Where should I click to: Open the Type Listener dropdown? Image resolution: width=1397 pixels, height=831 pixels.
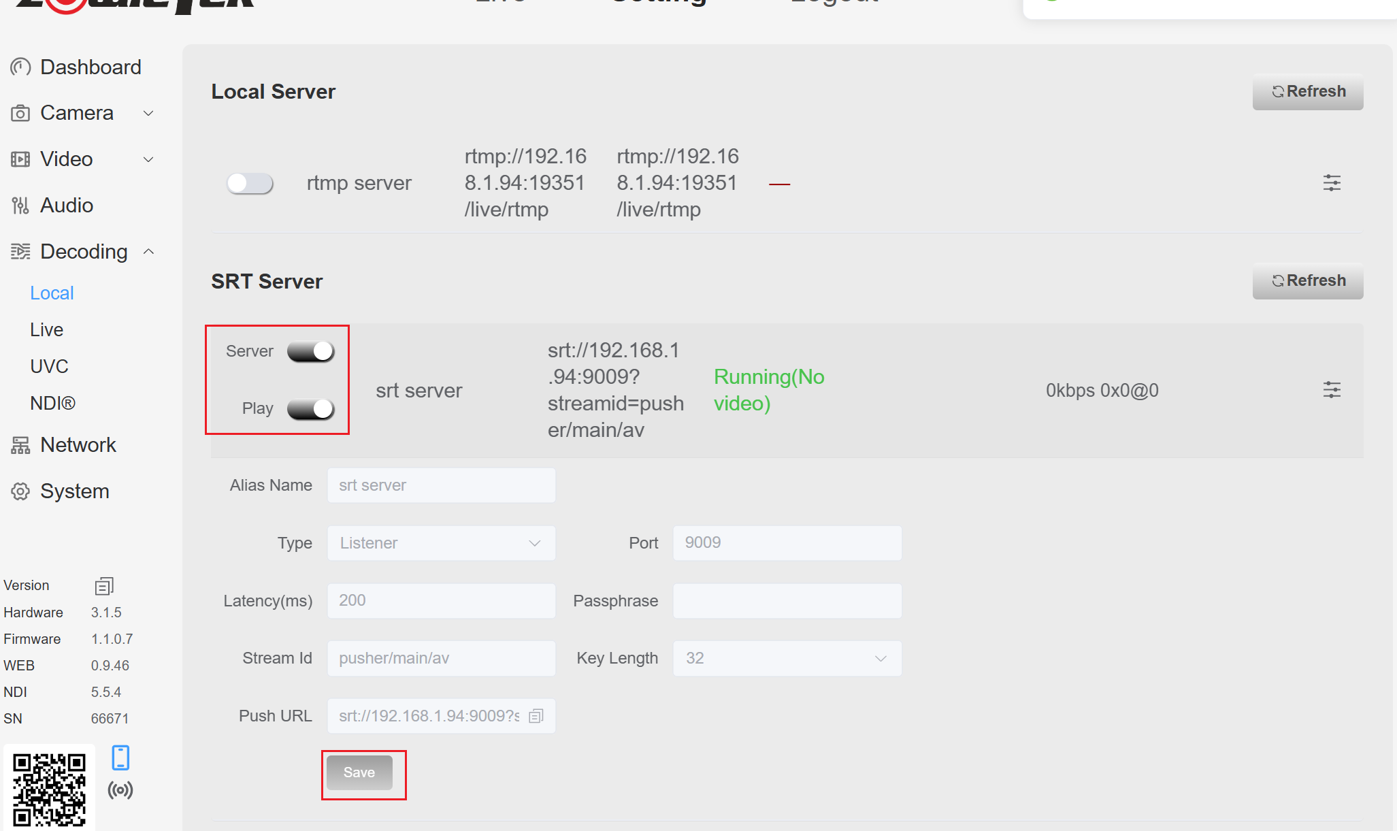(441, 543)
